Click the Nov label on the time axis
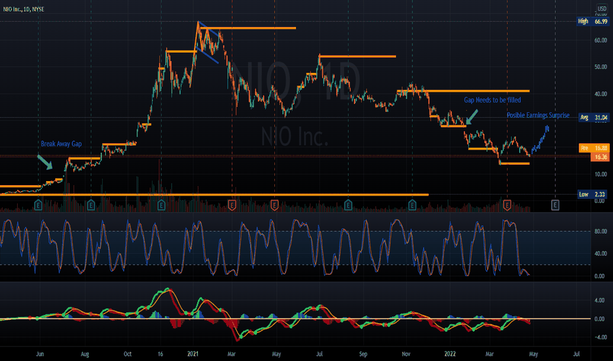 pyautogui.click(x=406, y=354)
